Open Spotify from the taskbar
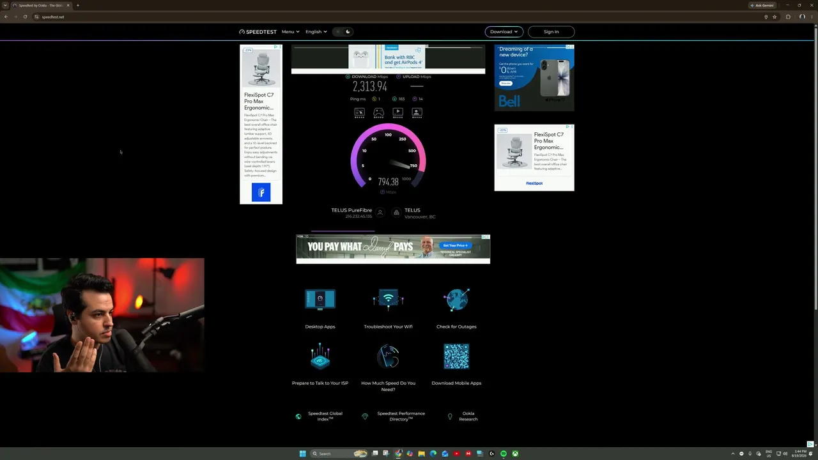This screenshot has width=818, height=460. point(504,454)
